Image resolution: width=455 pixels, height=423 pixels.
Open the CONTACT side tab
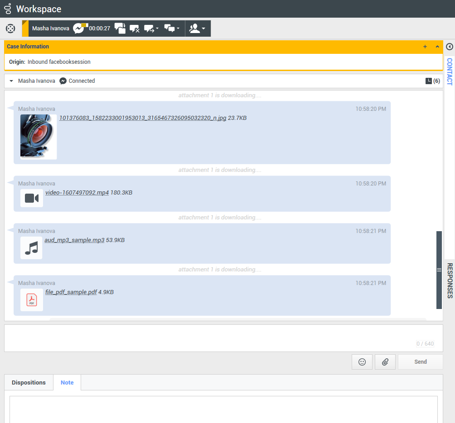pyautogui.click(x=450, y=71)
